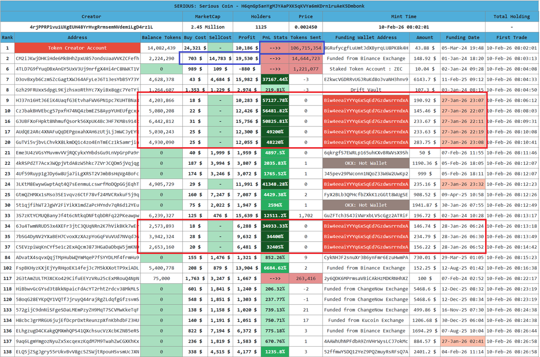This screenshot has height=357, width=540.
Task: Select creator address 4rjPPRP1vuiUXgEUH48Yr…
Action: coord(91,27)
